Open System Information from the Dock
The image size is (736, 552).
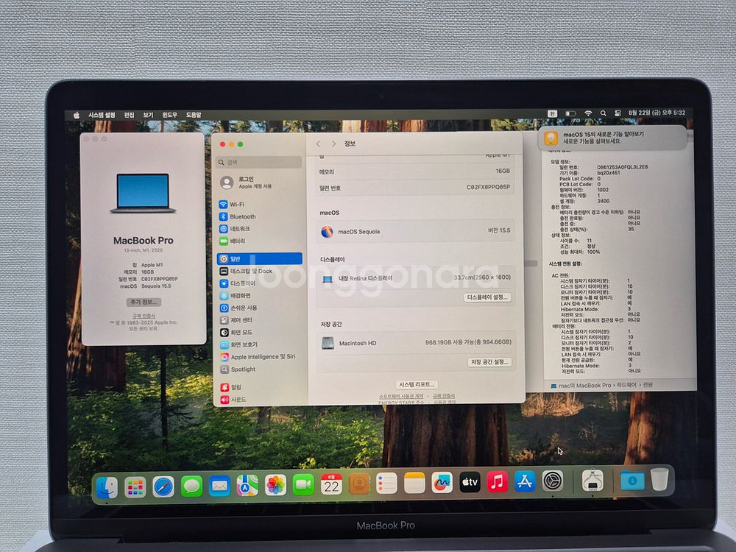[x=592, y=480]
